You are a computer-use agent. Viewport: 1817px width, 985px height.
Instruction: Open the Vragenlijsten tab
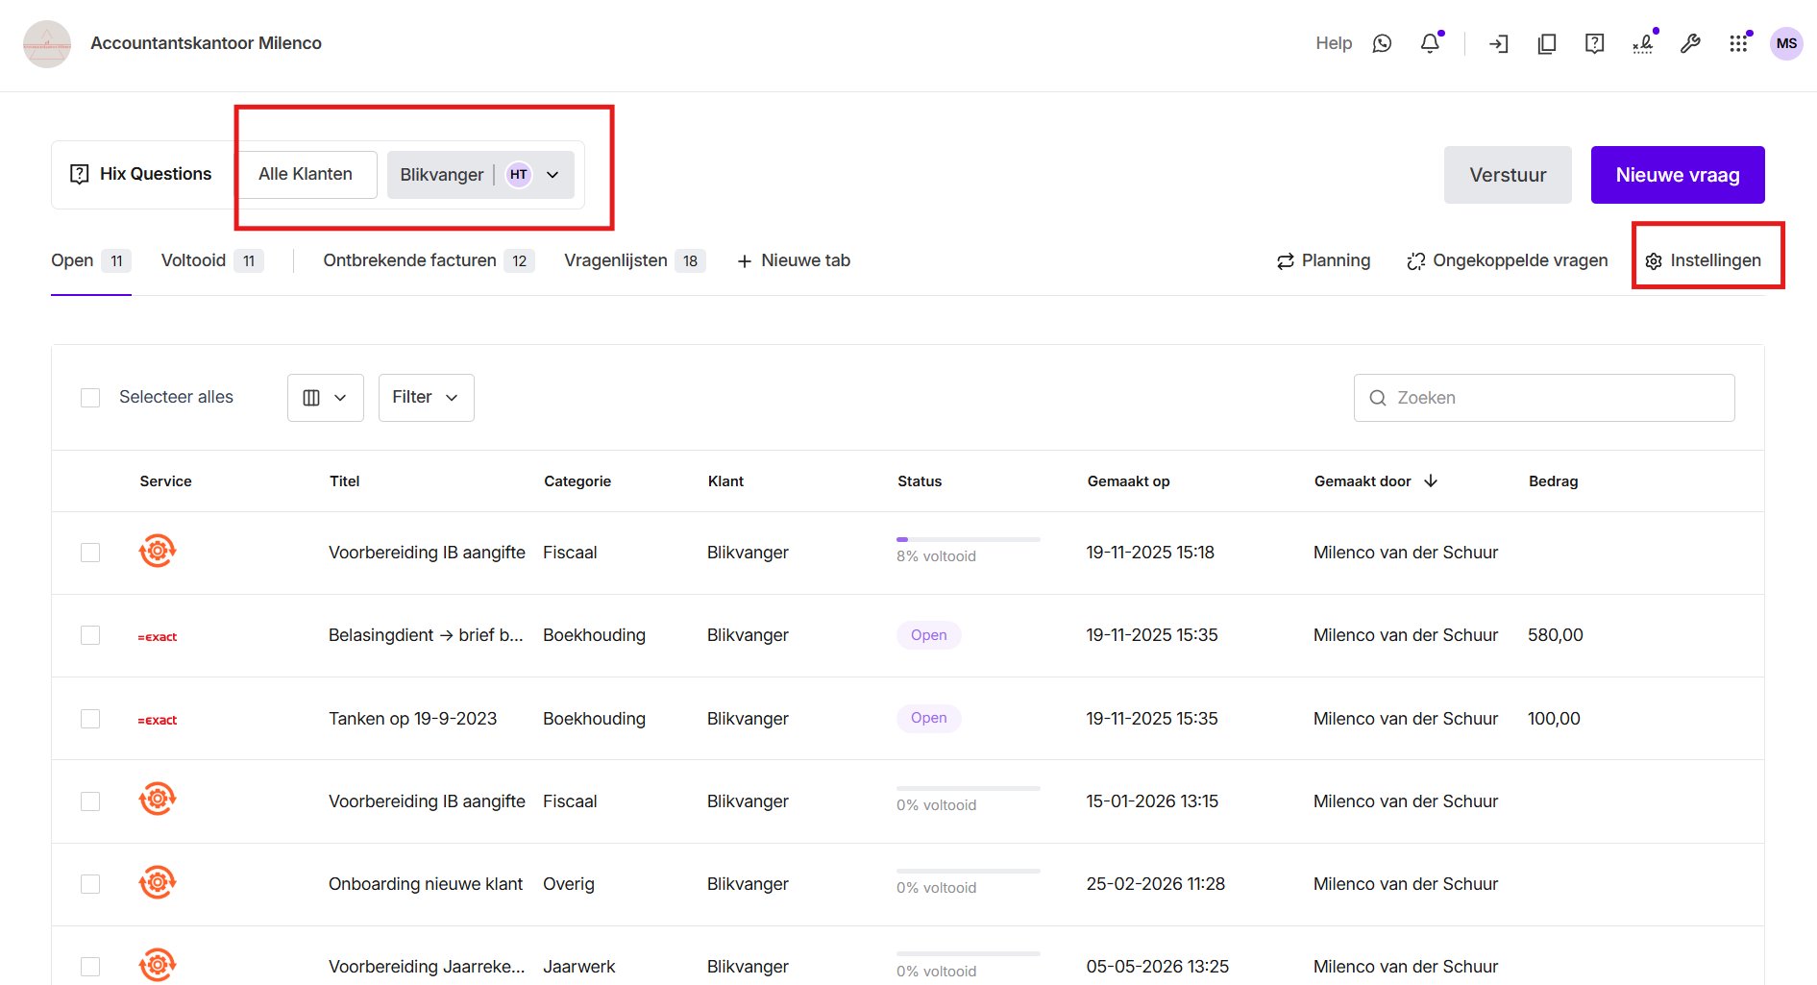tap(634, 260)
